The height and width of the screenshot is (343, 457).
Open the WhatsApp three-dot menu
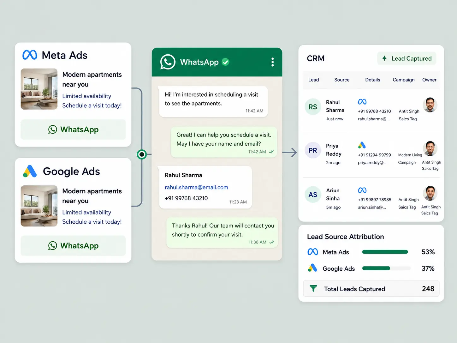272,62
